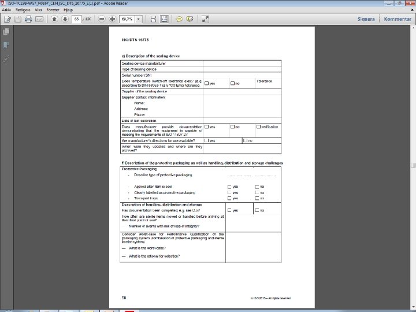
Task: Check no for Applied after item is cool
Action: pos(257,187)
